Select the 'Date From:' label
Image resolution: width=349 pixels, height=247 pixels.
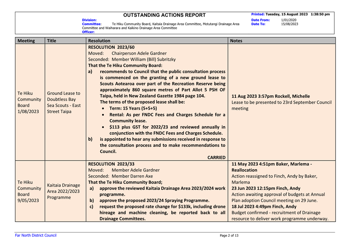pos(260,20)
